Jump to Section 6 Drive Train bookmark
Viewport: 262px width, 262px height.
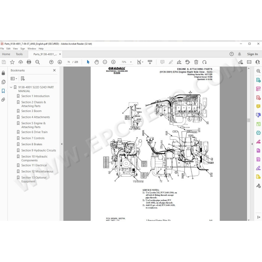[34, 132]
